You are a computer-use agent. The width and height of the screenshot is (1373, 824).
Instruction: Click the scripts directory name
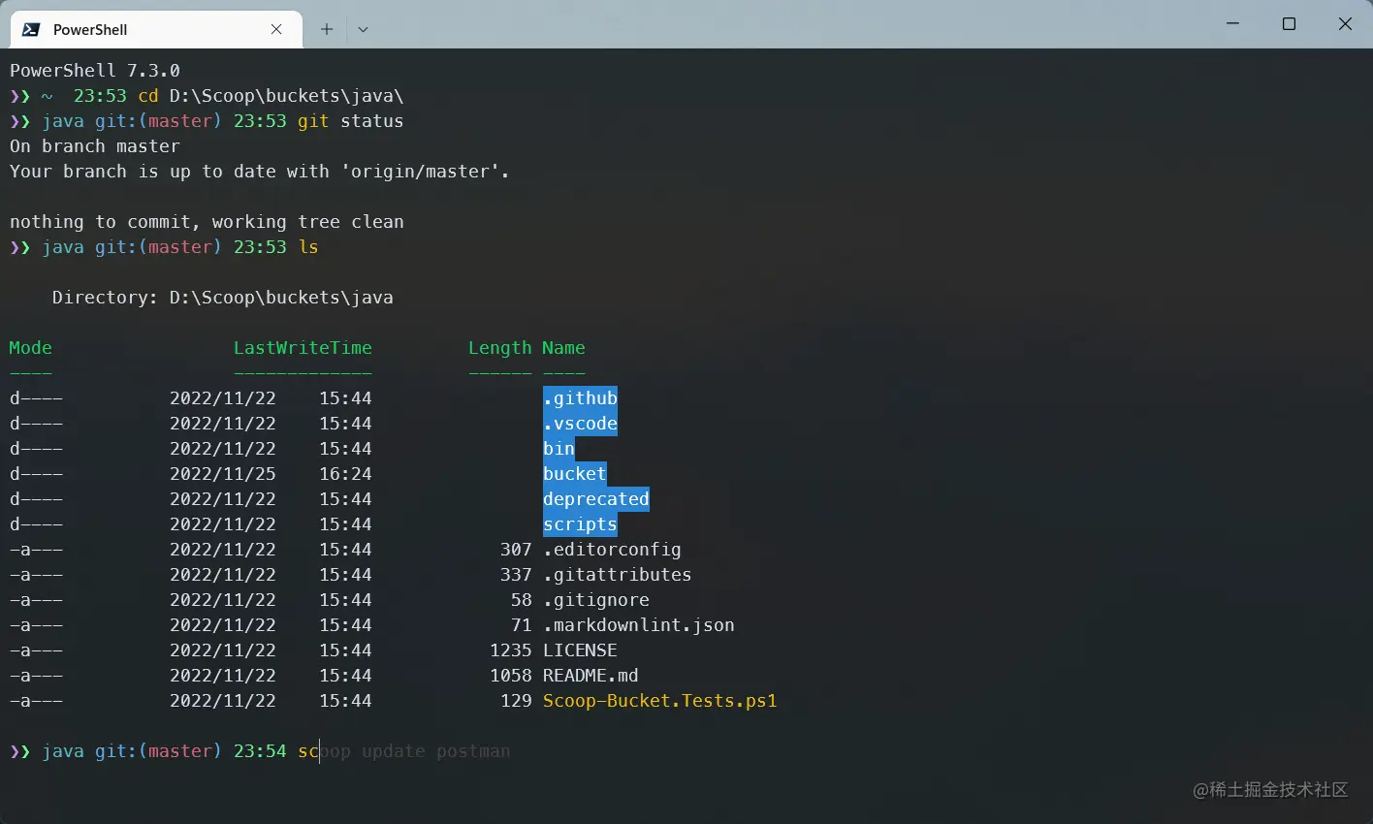(x=580, y=524)
